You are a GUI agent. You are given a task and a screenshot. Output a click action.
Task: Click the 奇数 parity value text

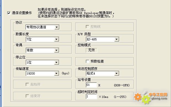point(30,50)
